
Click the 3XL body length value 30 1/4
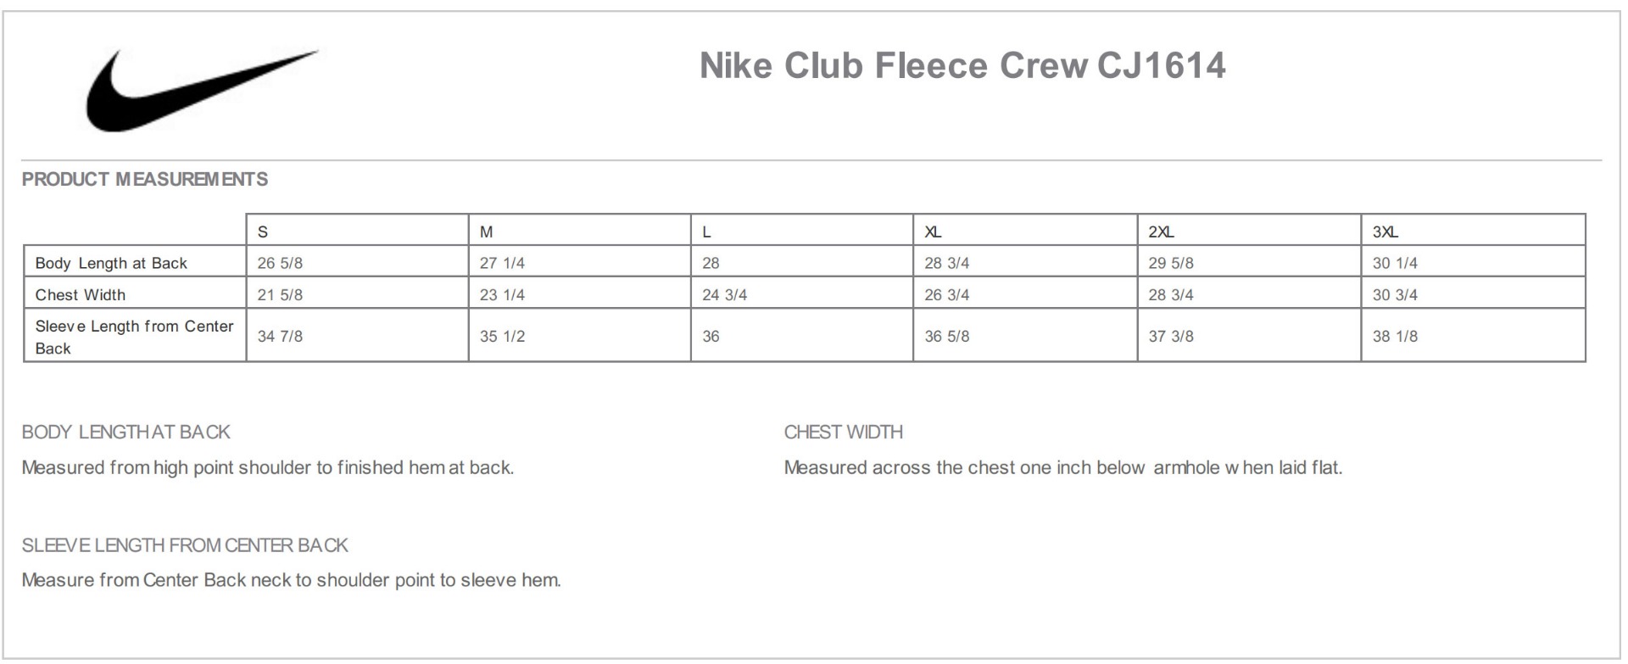click(x=1395, y=263)
